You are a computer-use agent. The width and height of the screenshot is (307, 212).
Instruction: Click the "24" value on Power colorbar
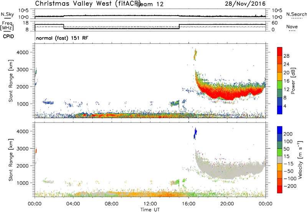point(286,64)
